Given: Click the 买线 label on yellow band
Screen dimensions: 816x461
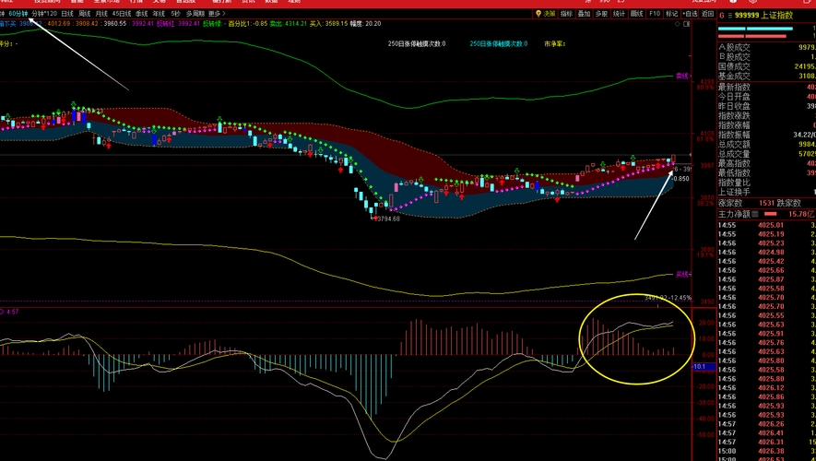Looking at the screenshot, I should point(681,274).
